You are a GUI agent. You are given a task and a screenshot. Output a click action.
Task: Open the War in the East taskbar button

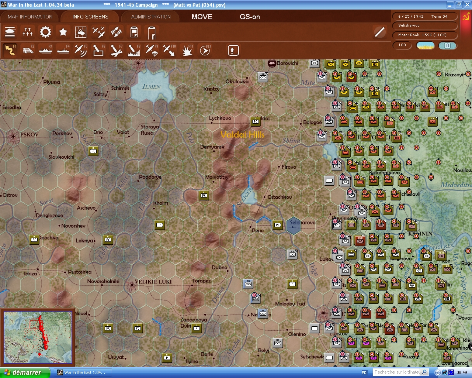click(82, 372)
